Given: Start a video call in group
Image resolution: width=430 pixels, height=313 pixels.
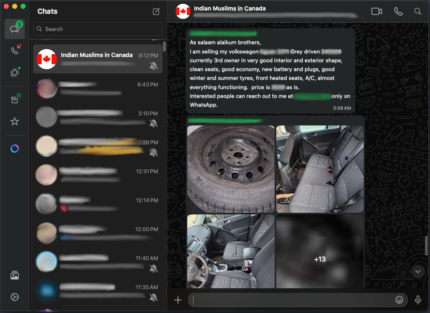Looking at the screenshot, I should [377, 11].
